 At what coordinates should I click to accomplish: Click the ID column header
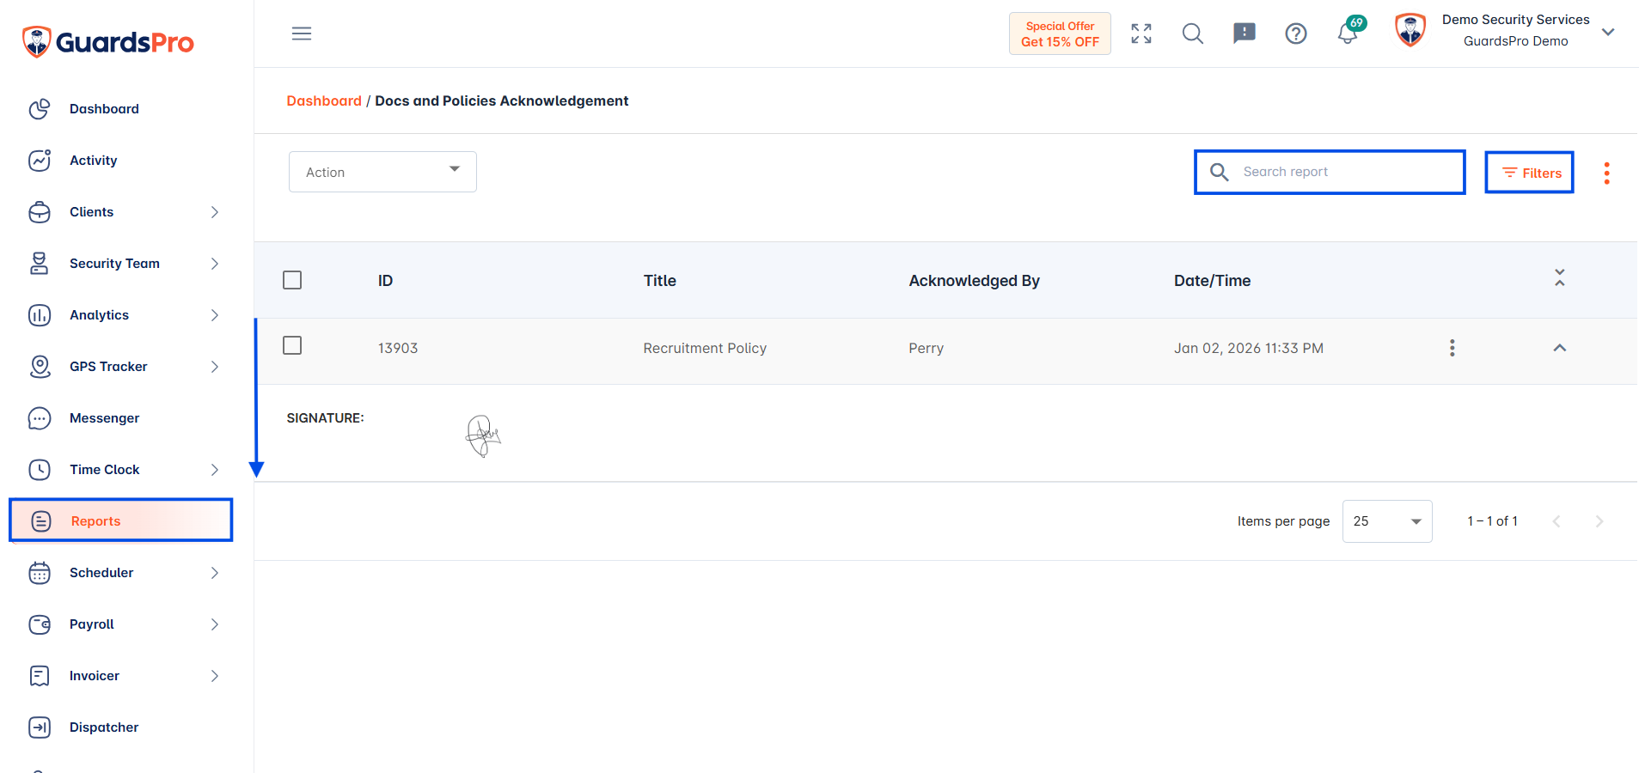tap(385, 281)
